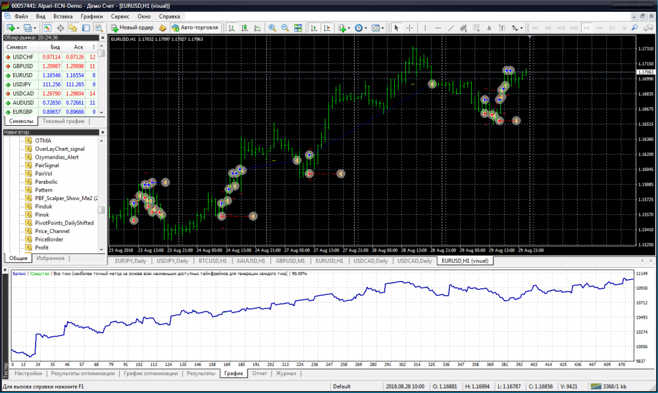This screenshot has width=658, height=393.
Task: Toggle Авто-торговля button
Action: (x=195, y=28)
